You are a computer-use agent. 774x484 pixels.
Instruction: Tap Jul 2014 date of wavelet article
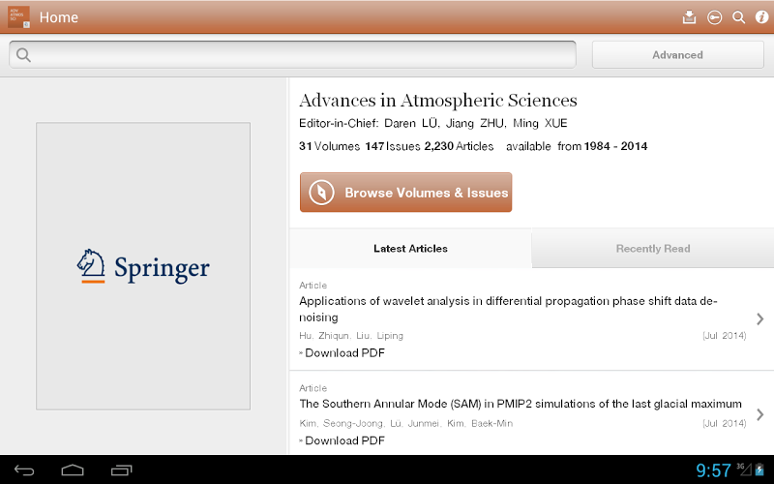click(x=724, y=336)
